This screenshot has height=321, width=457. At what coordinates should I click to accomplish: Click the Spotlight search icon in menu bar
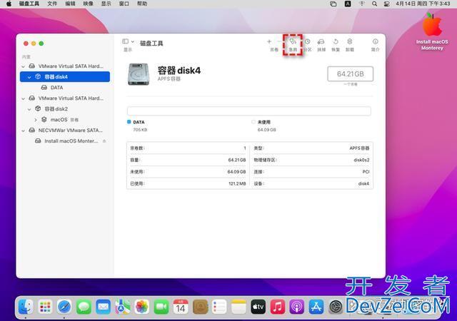point(374,4)
